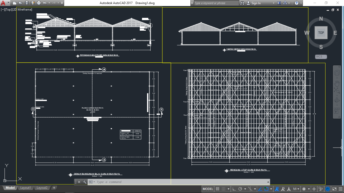Click TOP on the ViewCube
The image size is (344, 193).
point(321,32)
